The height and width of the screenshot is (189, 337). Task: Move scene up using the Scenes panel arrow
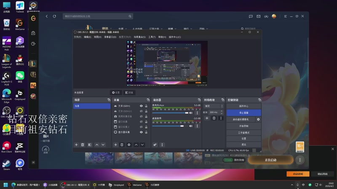click(x=97, y=145)
